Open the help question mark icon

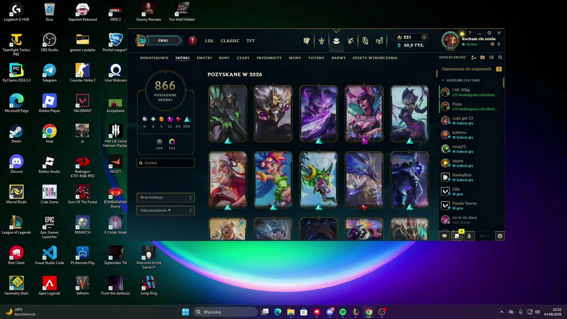[x=470, y=33]
